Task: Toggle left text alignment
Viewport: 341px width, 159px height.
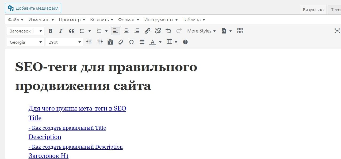Action: tap(116, 31)
